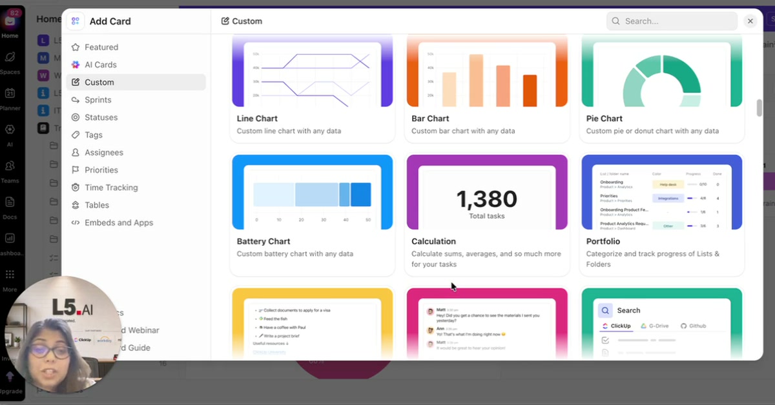
Task: Click the Time Tracking clock icon
Action: pyautogui.click(x=76, y=188)
